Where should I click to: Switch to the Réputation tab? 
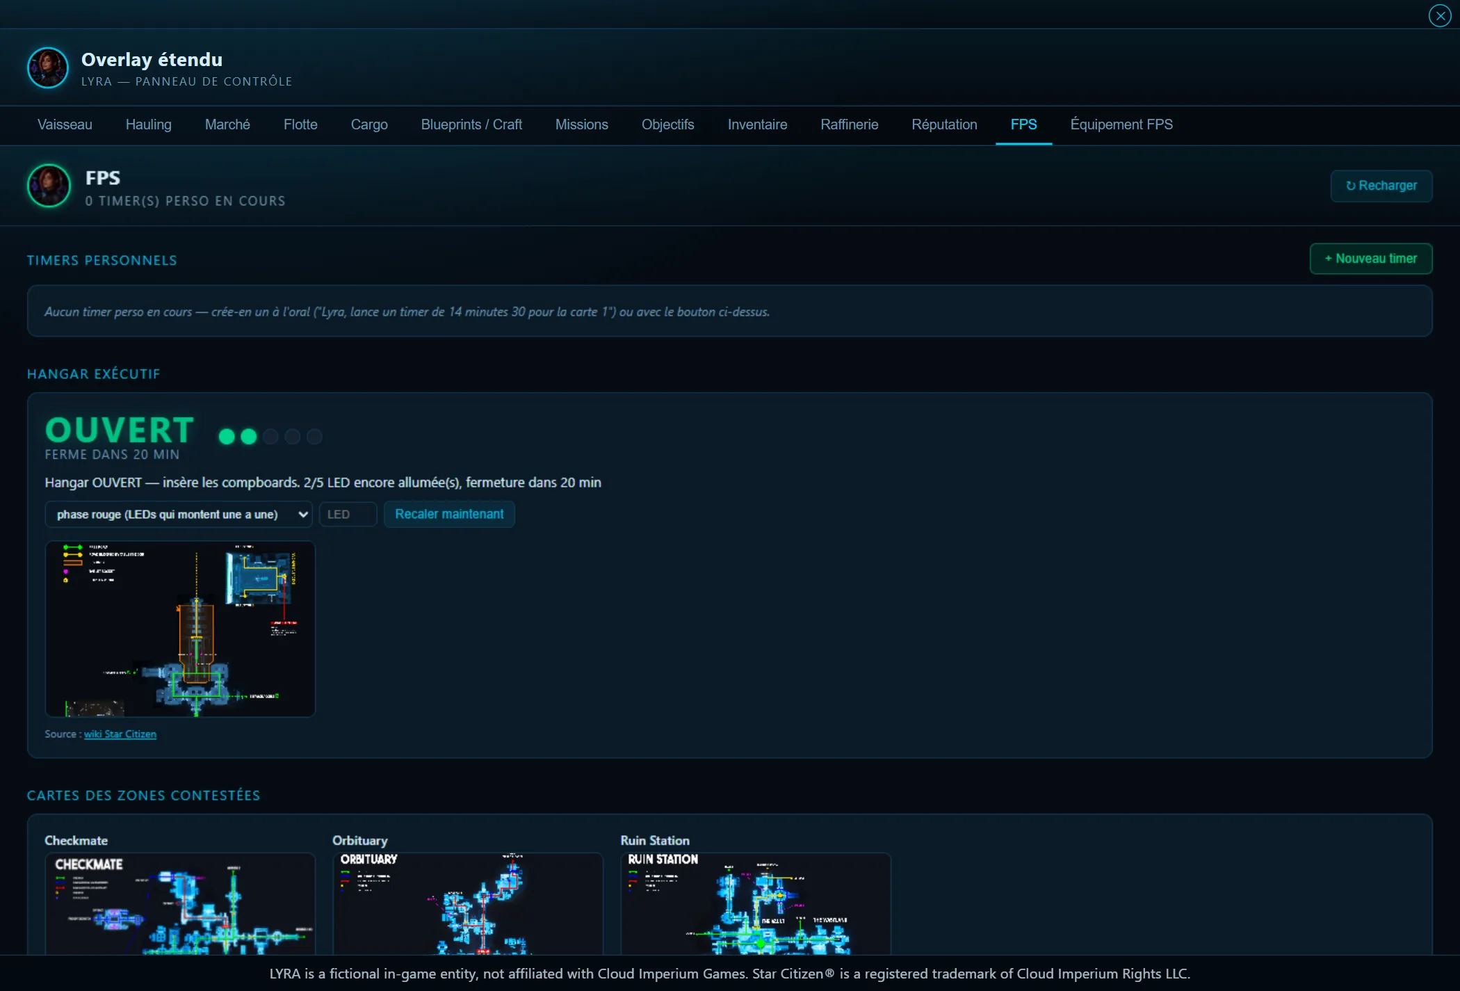(944, 124)
